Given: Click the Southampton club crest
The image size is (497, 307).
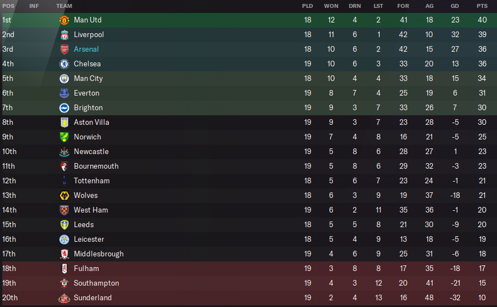Looking at the screenshot, I should click(x=64, y=283).
